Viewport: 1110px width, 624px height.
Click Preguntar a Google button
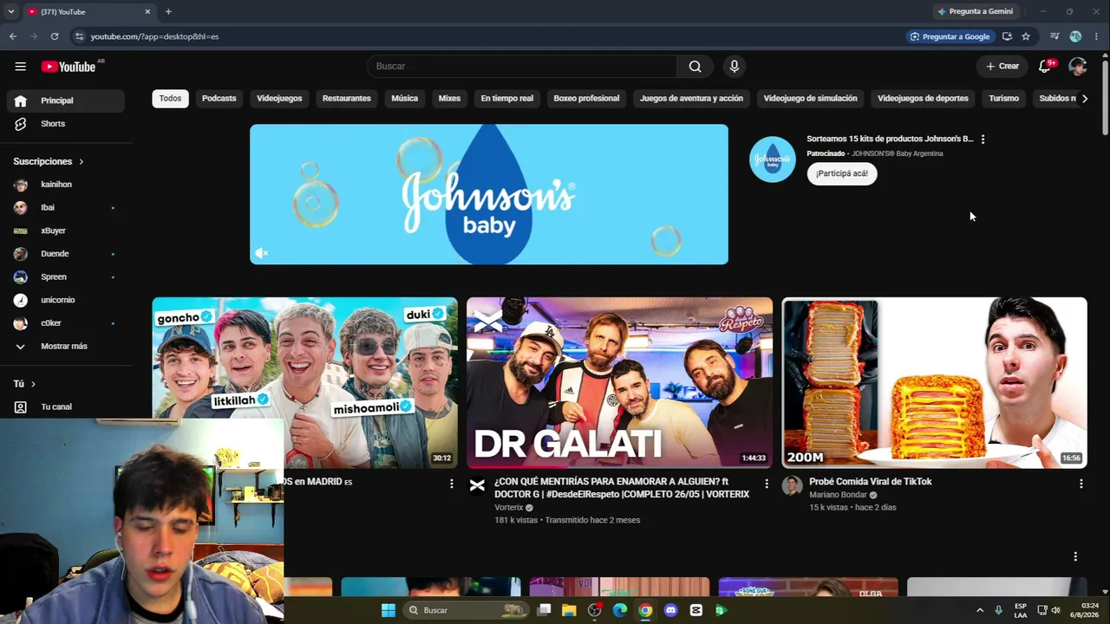pos(950,36)
